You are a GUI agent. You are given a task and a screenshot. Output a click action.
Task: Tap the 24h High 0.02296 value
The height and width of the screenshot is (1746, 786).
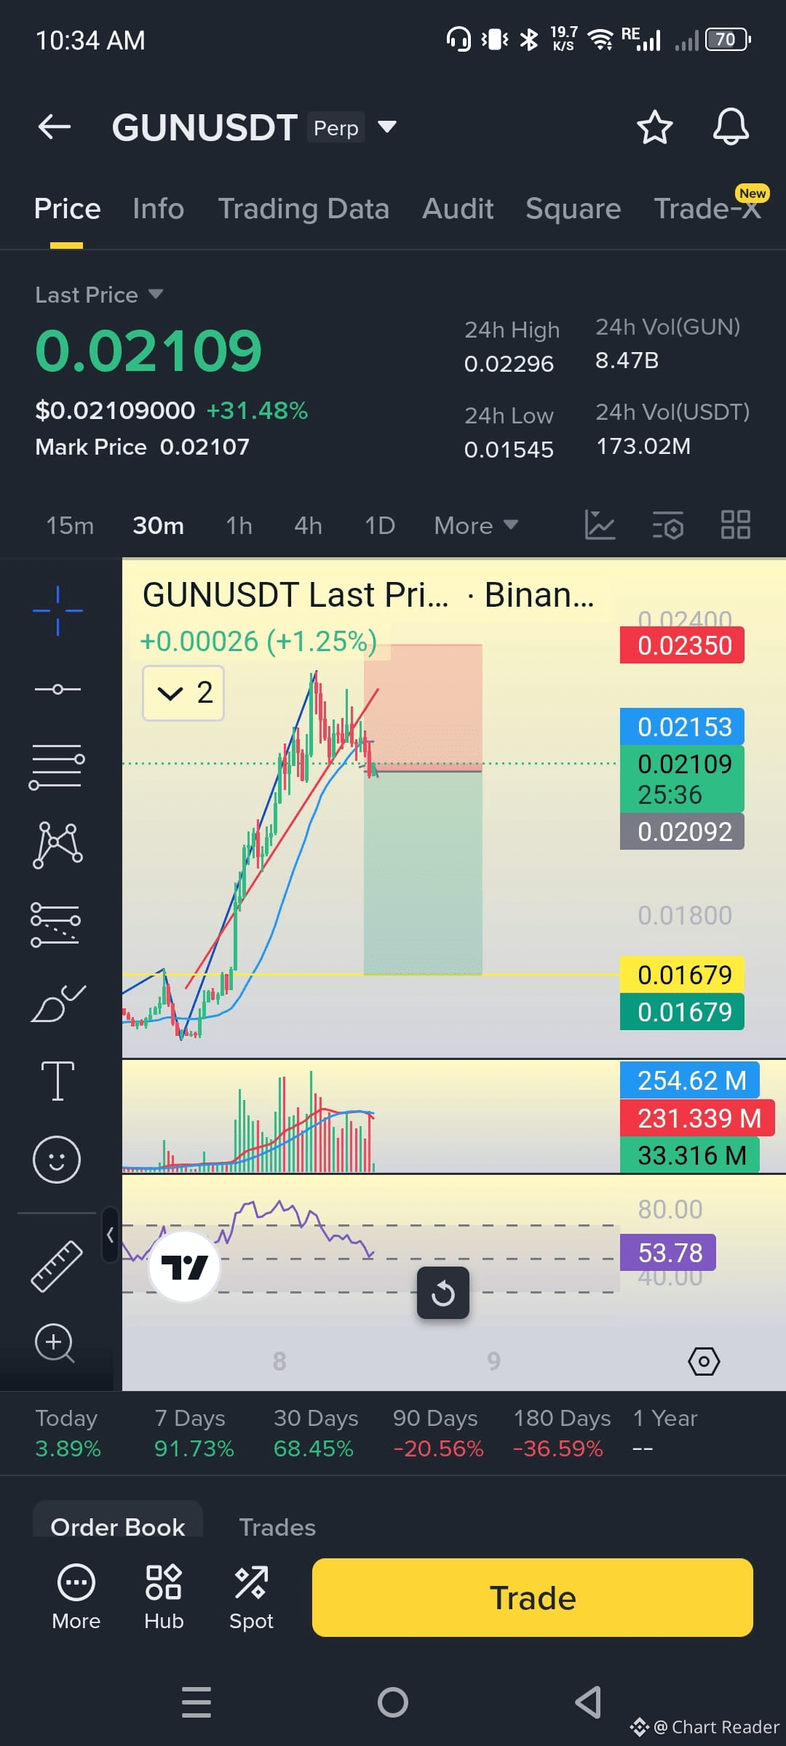coord(509,363)
